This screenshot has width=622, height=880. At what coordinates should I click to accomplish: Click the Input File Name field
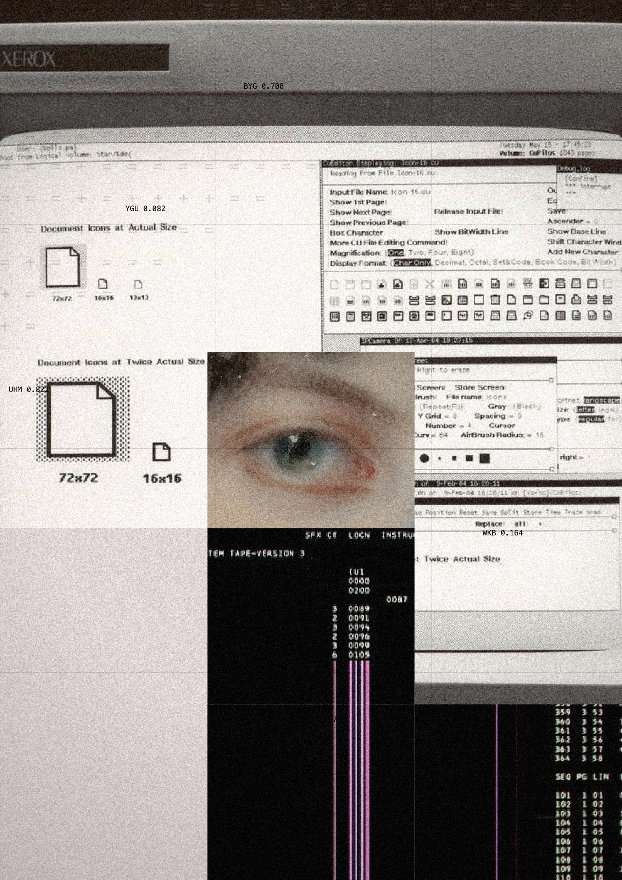click(410, 192)
